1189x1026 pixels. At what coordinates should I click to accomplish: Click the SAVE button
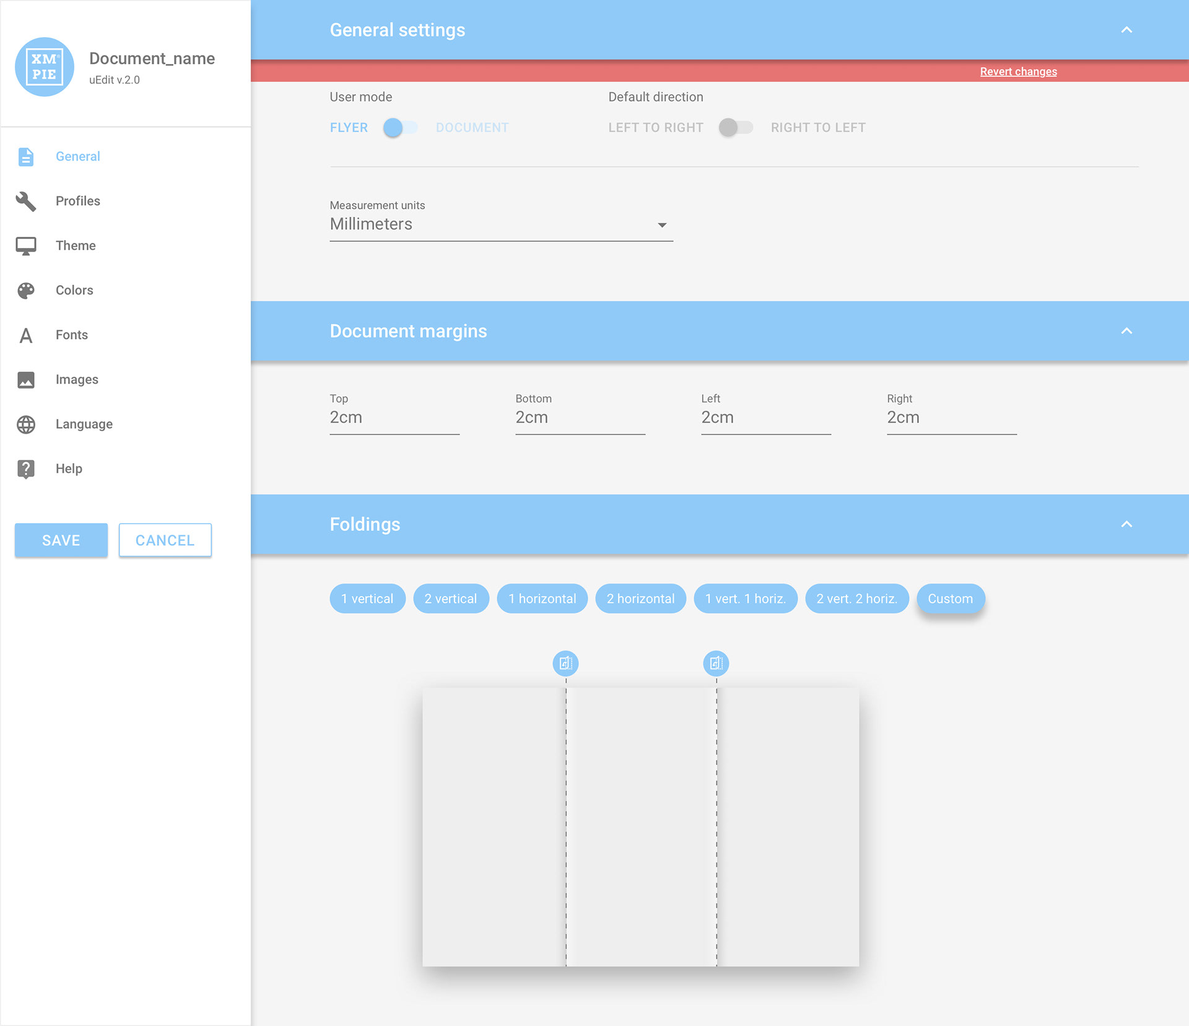click(x=61, y=540)
